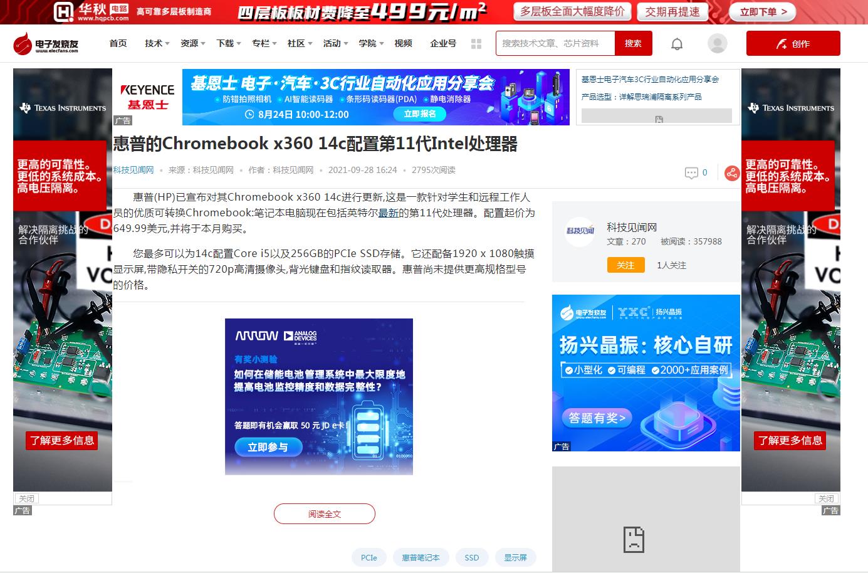868x573 pixels.
Task: Click the 文章：270 article count
Action: (x=626, y=241)
